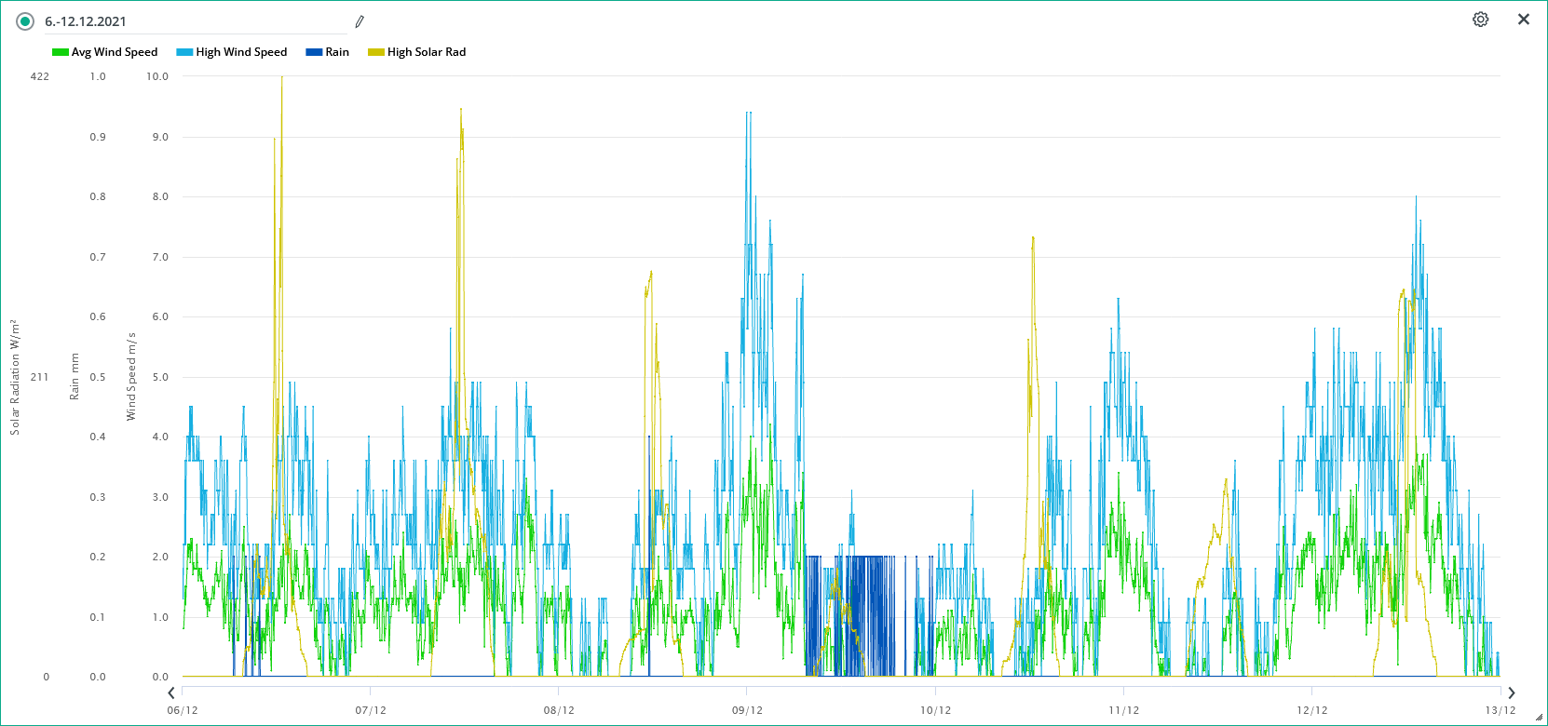Click the green Avg Wind Speed swatch
The image size is (1548, 726).
pos(61,52)
